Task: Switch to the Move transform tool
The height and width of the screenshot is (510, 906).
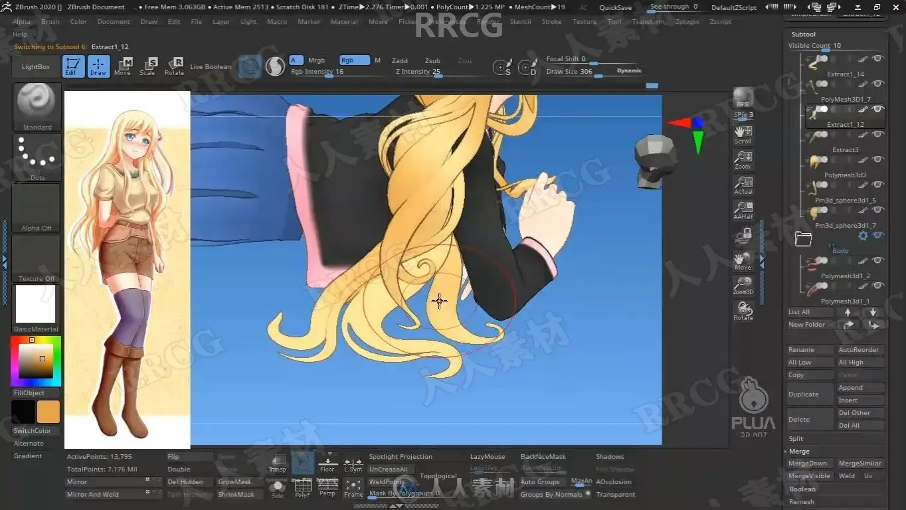Action: [123, 66]
